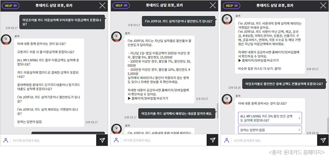Click 로카 avatar beside the ALL MY LIVING button message
The height and width of the screenshot is (159, 329).
227,99
